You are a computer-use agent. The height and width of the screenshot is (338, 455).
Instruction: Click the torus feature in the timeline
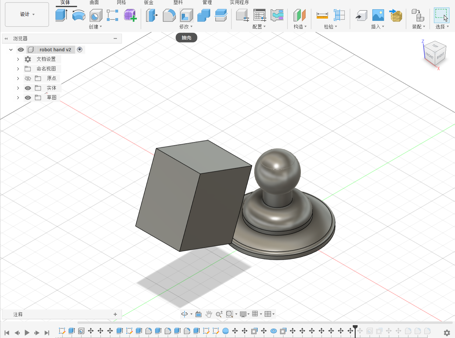coord(274,331)
